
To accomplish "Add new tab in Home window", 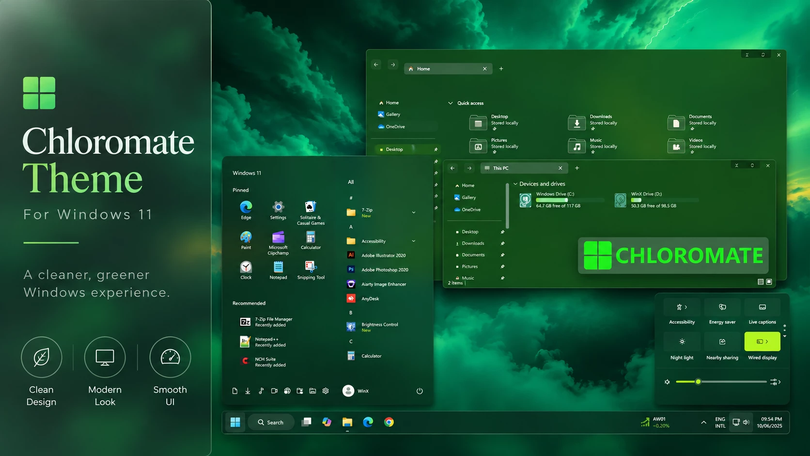I will tap(501, 69).
